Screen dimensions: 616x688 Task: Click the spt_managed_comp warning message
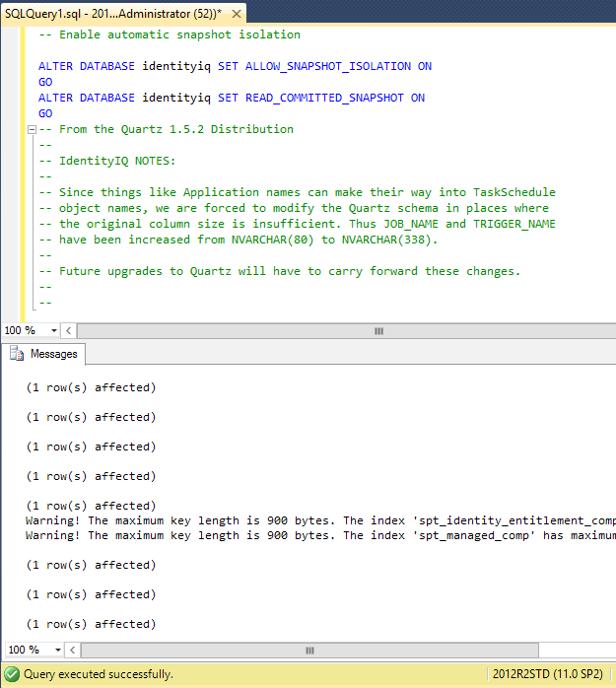[320, 536]
